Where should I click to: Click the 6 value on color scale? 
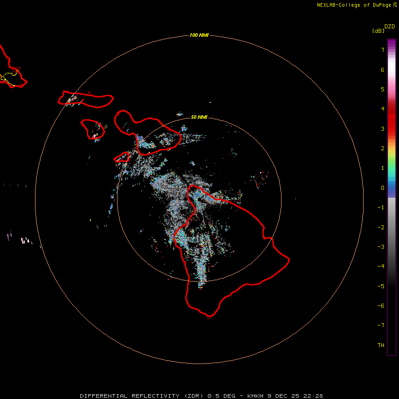(383, 70)
